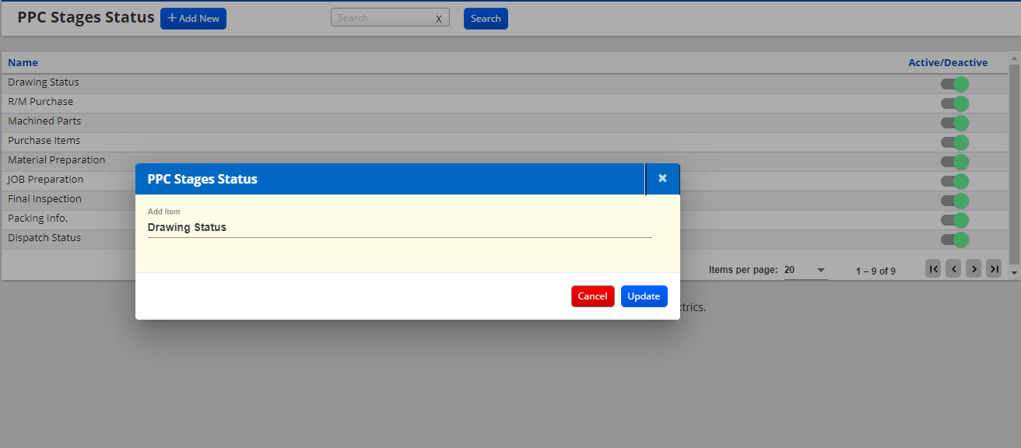Click the Update button in dialog
Image resolution: width=1021 pixels, height=448 pixels.
click(644, 296)
